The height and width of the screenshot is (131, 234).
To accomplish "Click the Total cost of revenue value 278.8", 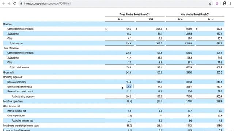I will [x=129, y=67].
